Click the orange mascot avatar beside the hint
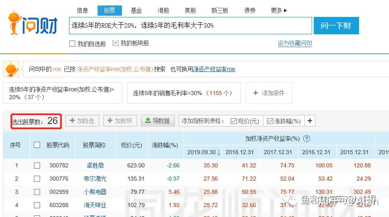 click(x=11, y=69)
